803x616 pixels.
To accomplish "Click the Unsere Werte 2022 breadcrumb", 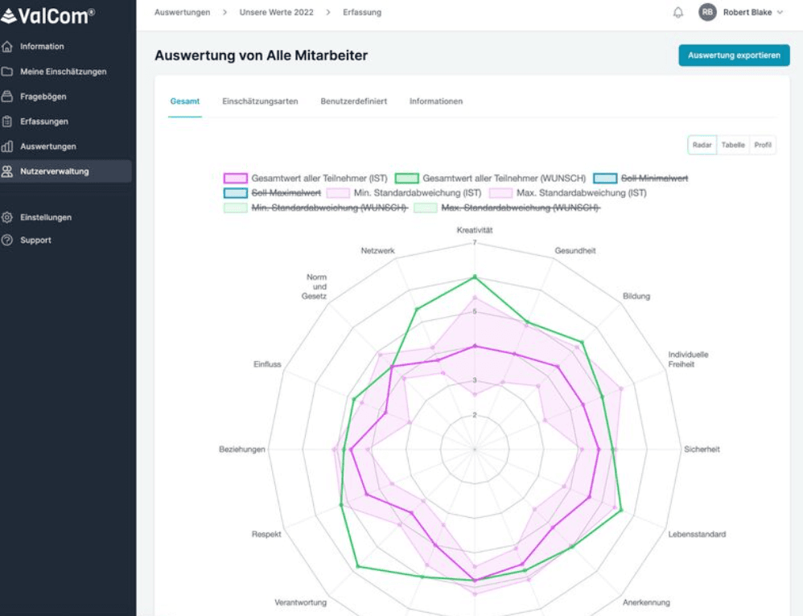I will (277, 12).
